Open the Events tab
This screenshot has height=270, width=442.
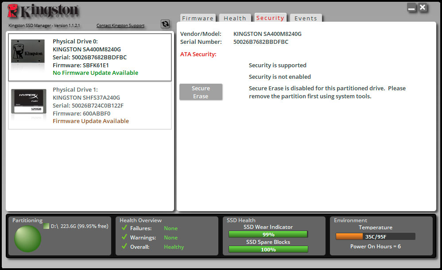[306, 18]
